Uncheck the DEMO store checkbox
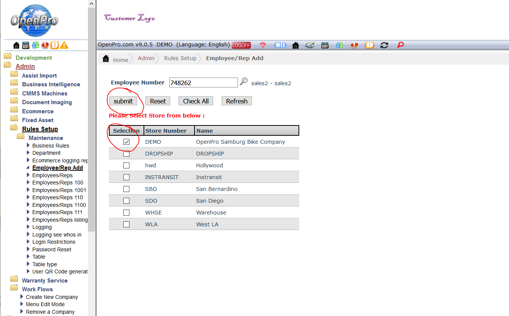 click(126, 142)
